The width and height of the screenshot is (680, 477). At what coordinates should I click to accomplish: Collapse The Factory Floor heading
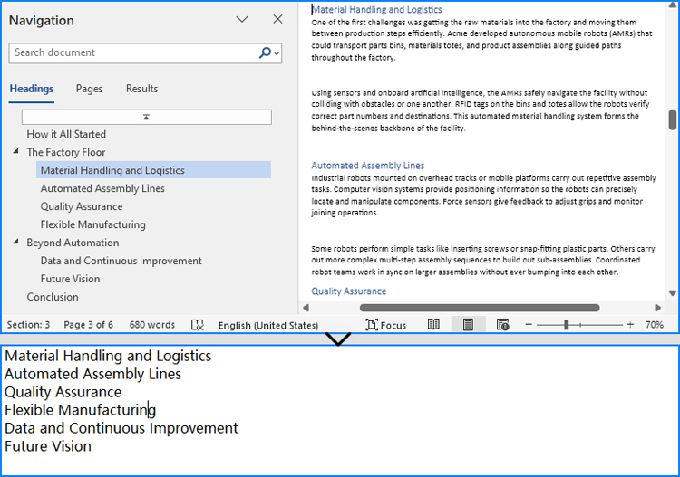pos(16,152)
